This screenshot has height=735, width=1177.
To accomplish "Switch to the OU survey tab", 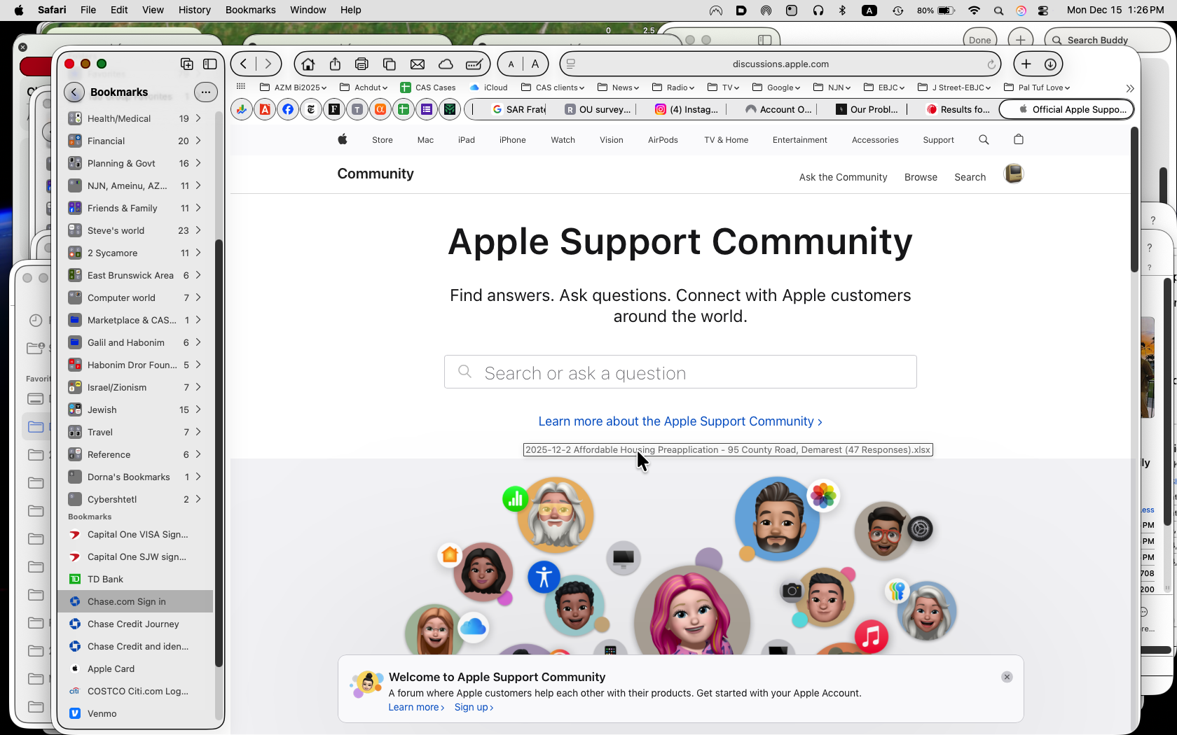I will click(x=598, y=109).
